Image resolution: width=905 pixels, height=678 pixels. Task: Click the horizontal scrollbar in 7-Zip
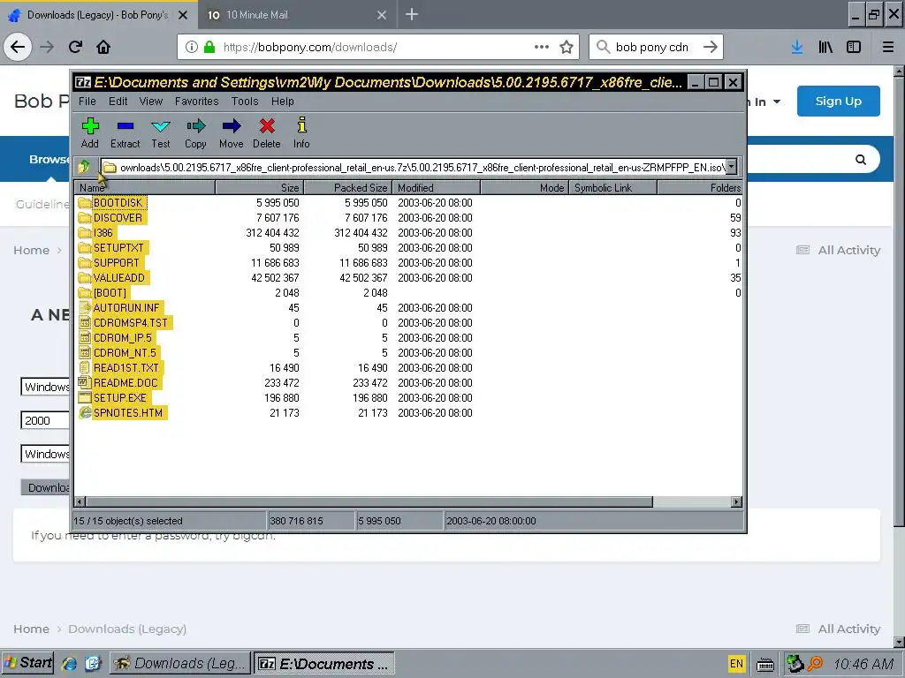coord(369,502)
